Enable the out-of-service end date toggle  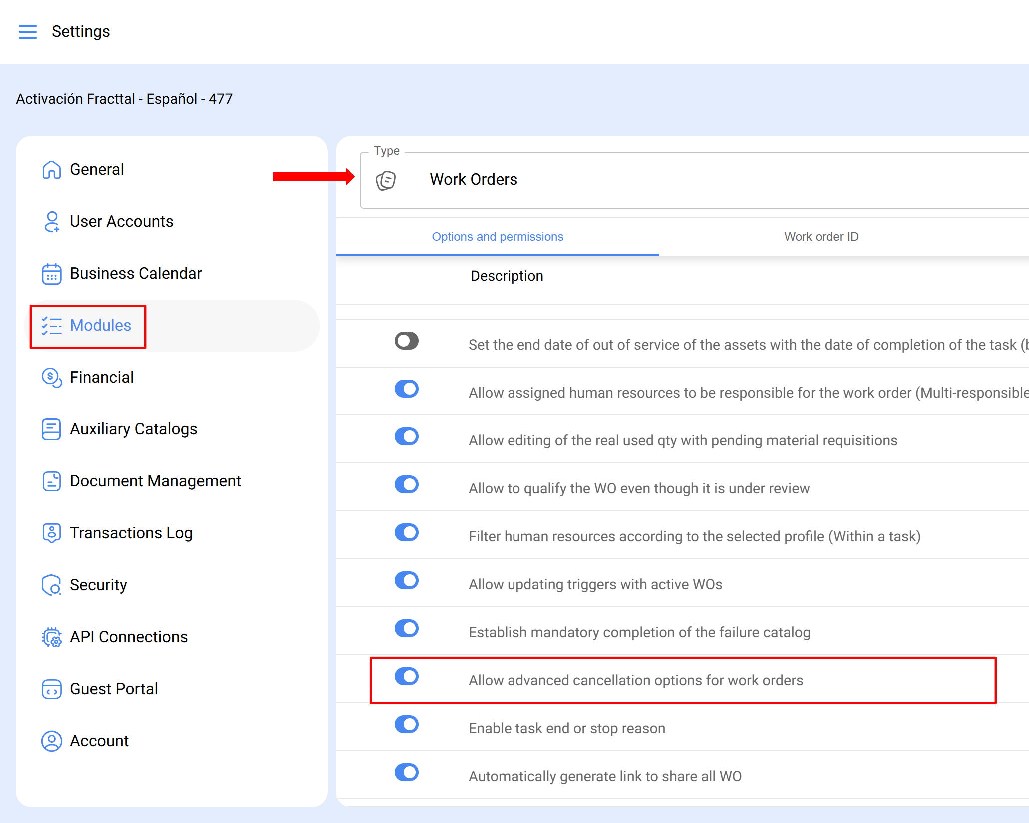click(x=406, y=341)
